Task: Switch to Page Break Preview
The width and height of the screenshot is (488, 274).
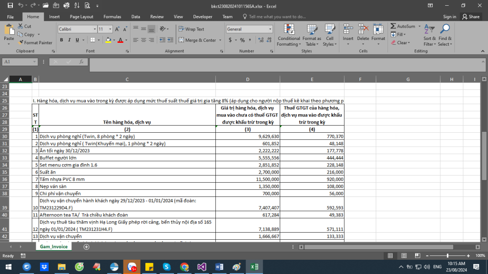Action: click(417, 255)
